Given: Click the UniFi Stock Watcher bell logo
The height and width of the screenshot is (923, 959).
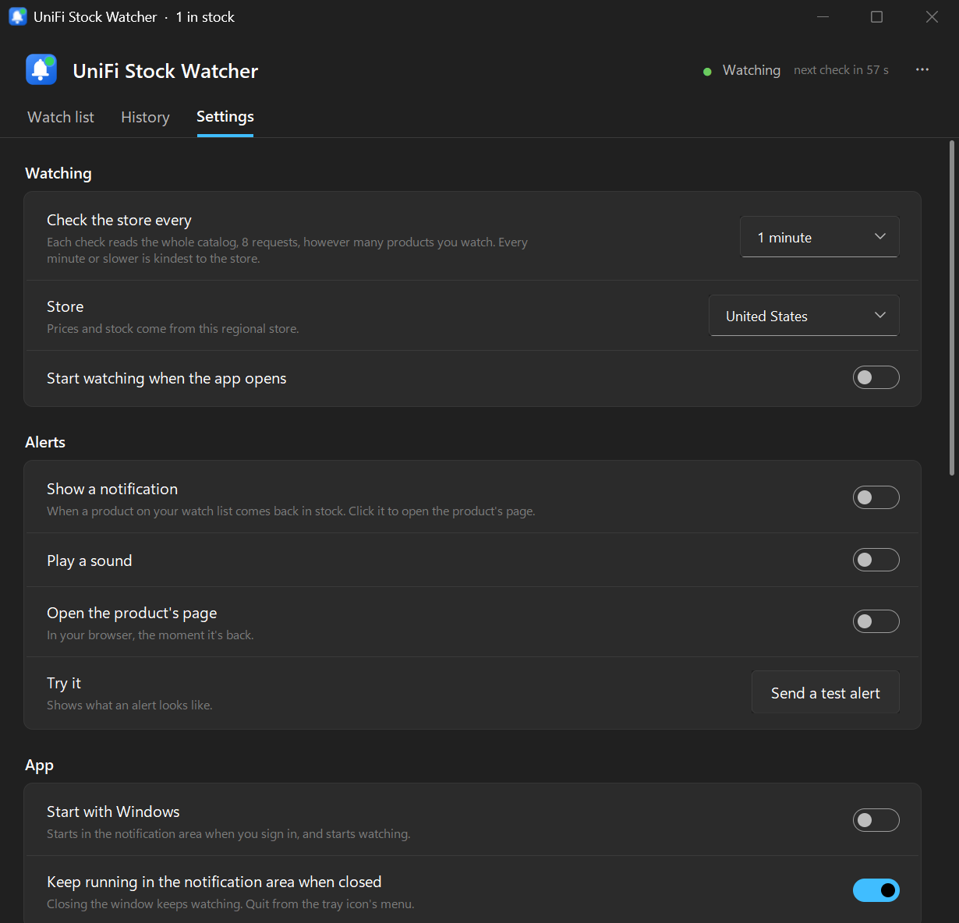Looking at the screenshot, I should point(41,69).
